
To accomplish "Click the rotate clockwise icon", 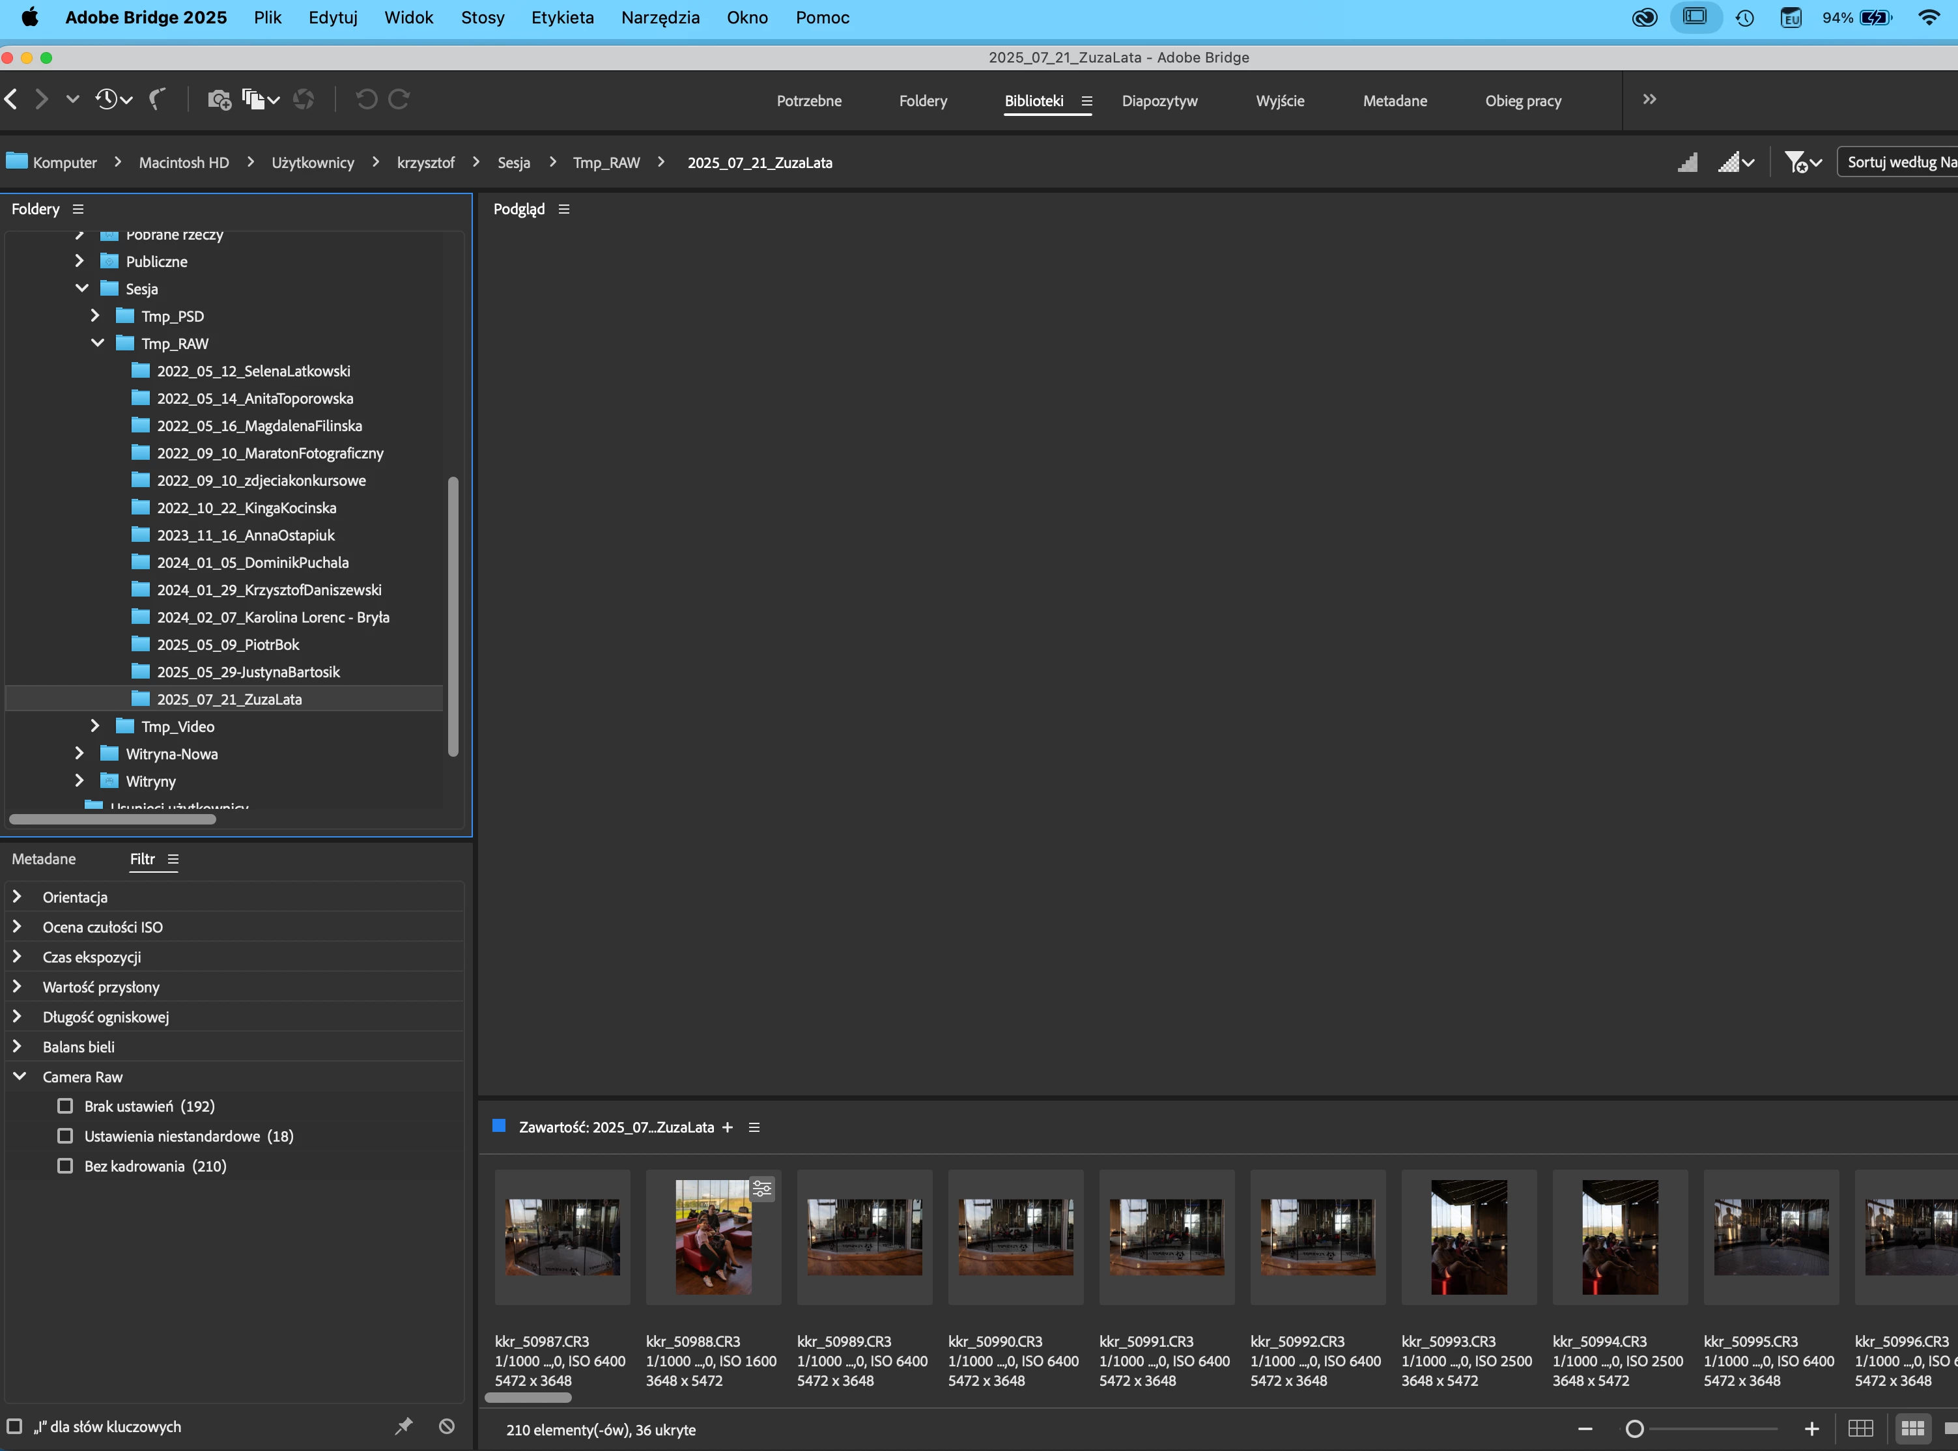I will point(399,99).
